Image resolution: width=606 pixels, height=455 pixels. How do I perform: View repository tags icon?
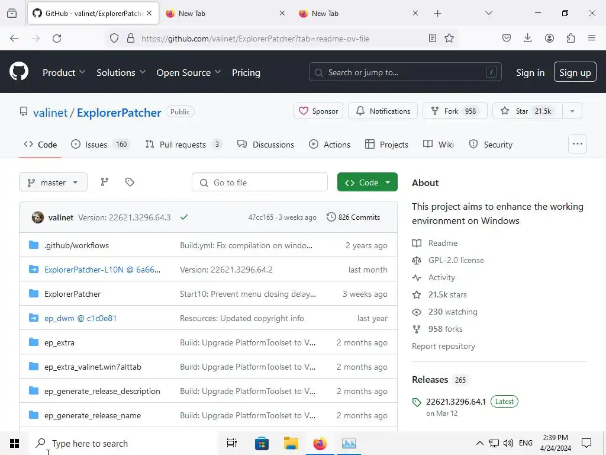pos(130,182)
